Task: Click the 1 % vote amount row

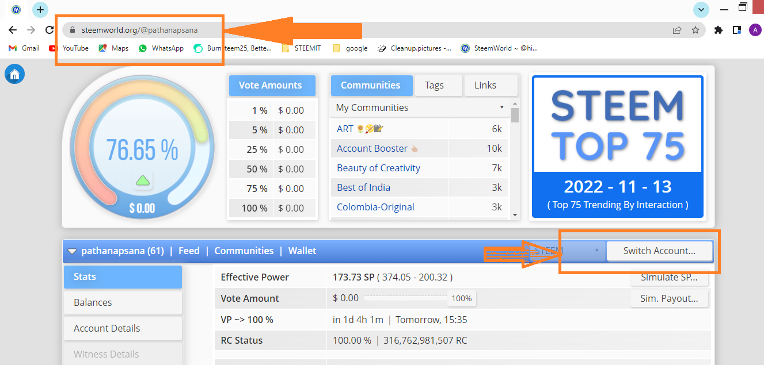Action: [x=272, y=110]
